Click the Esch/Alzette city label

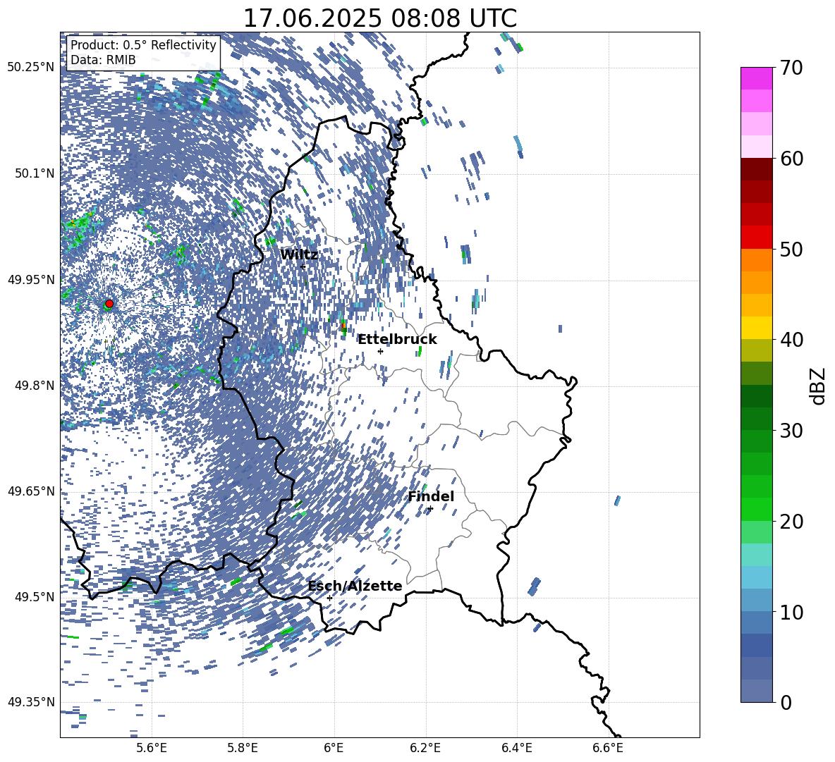pos(355,586)
